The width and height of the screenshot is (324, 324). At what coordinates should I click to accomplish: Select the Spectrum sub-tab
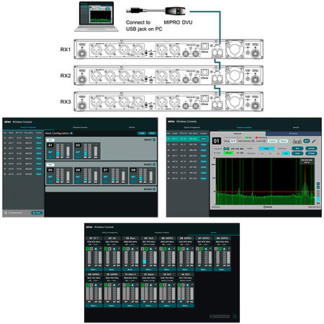click(238, 133)
